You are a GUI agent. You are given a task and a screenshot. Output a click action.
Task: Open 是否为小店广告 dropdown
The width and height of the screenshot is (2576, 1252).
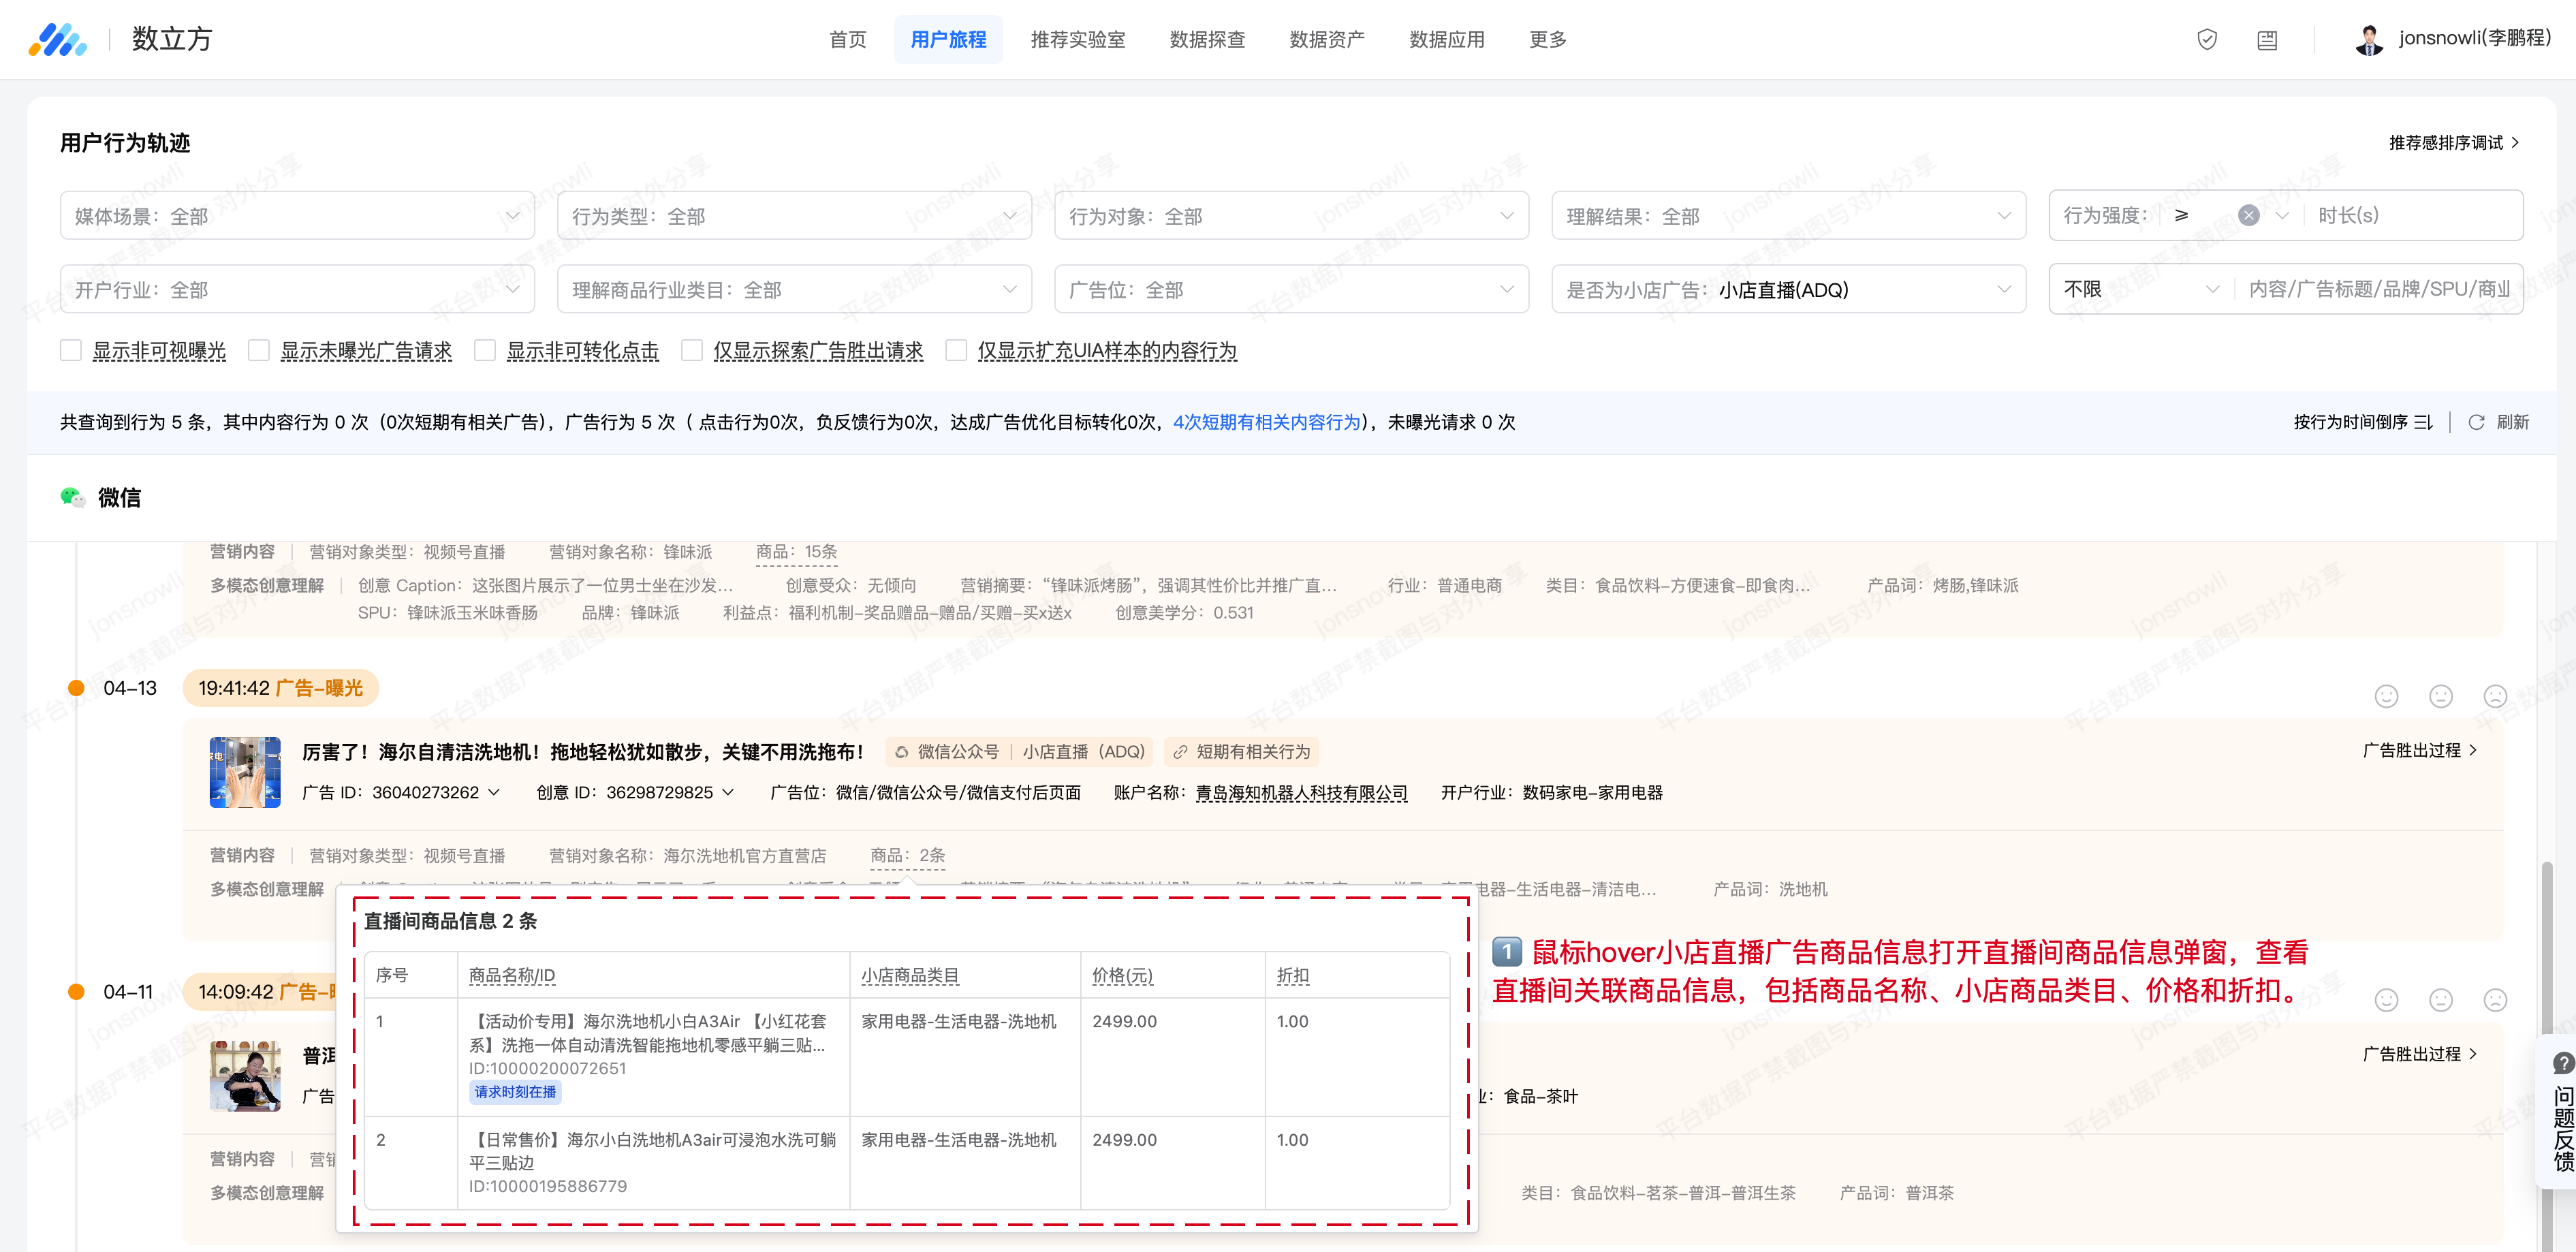tap(1788, 289)
